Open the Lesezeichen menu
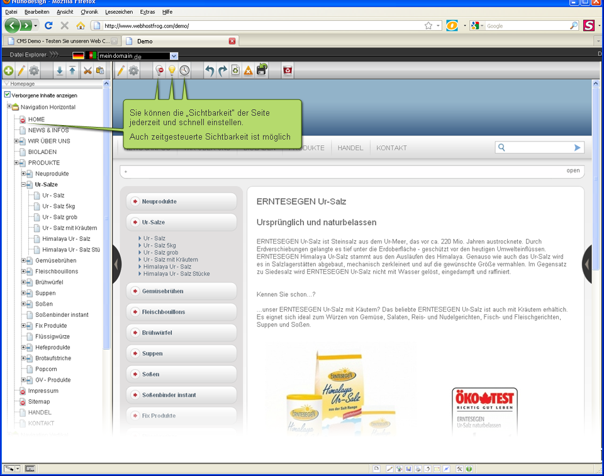This screenshot has height=476, width=604. pyautogui.click(x=119, y=12)
